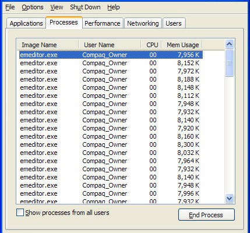Viewport: 250px width, 233px height.
Task: Open the Networking tab
Action: coord(143,23)
